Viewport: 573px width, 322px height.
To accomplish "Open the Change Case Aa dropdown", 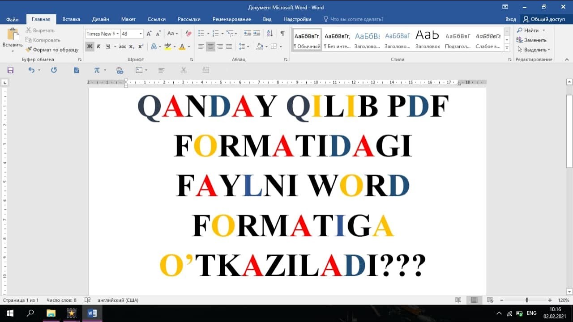I will [172, 34].
